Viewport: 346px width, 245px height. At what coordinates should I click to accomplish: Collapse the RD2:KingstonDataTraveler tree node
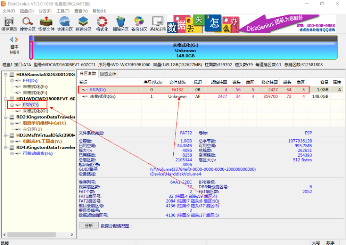coord(6,117)
